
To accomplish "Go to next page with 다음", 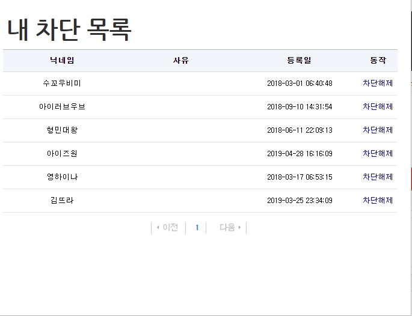I will [230, 228].
